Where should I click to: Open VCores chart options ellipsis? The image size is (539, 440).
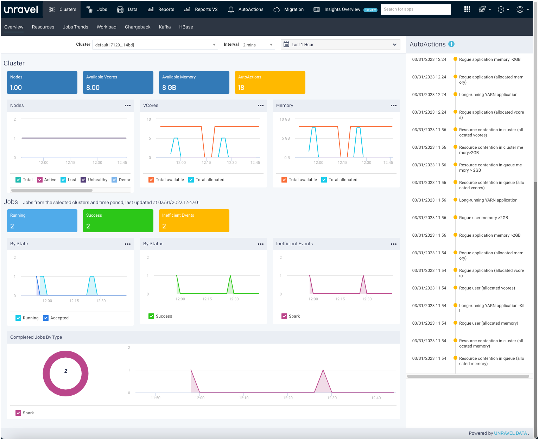click(261, 106)
